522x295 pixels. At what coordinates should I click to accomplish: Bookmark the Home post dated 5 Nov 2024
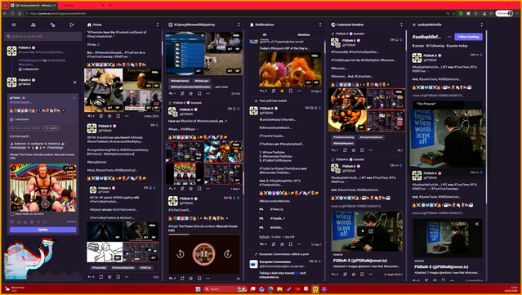coord(118,116)
